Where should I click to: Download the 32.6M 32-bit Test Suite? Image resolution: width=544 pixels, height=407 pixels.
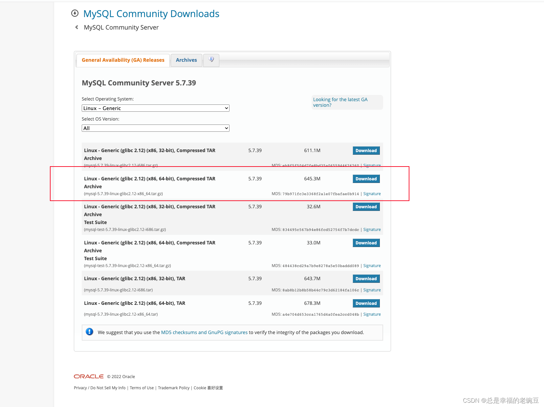366,207
